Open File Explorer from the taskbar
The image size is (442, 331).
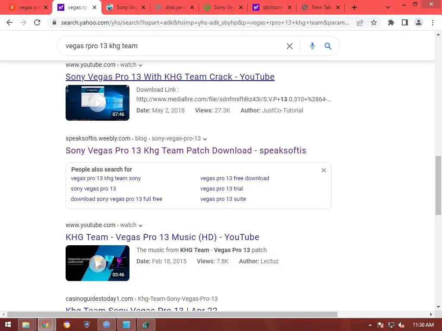26,325
